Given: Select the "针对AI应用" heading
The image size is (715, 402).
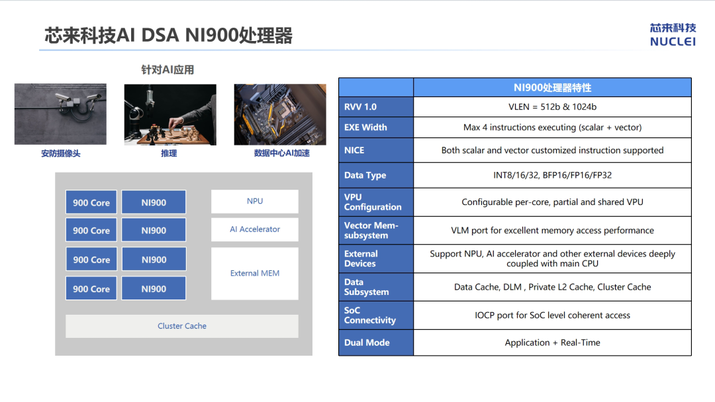Looking at the screenshot, I should (167, 69).
